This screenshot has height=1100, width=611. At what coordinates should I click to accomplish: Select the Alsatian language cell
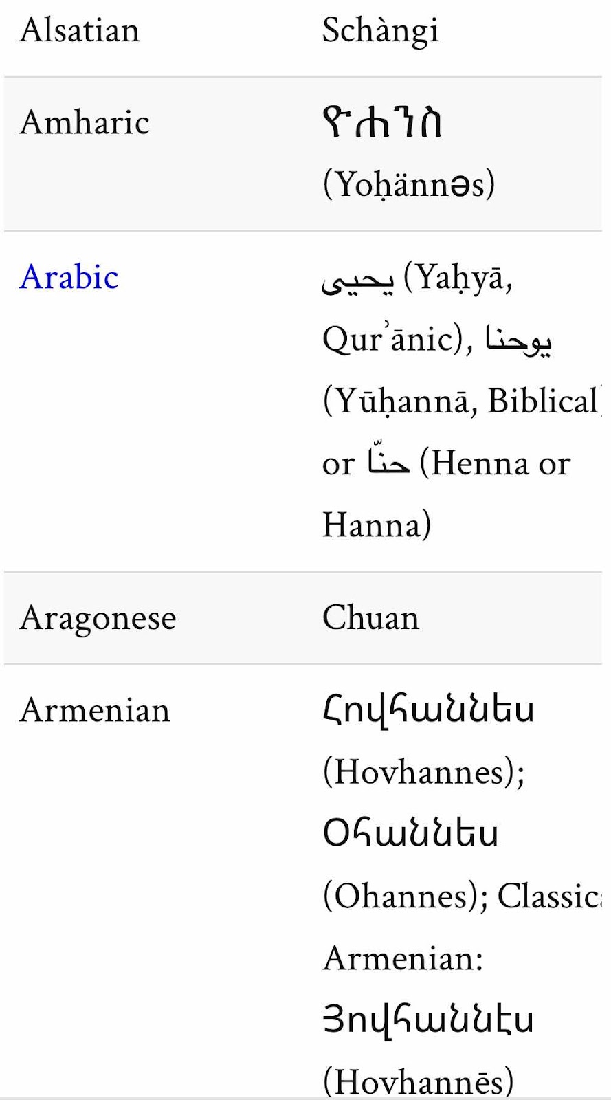click(80, 30)
